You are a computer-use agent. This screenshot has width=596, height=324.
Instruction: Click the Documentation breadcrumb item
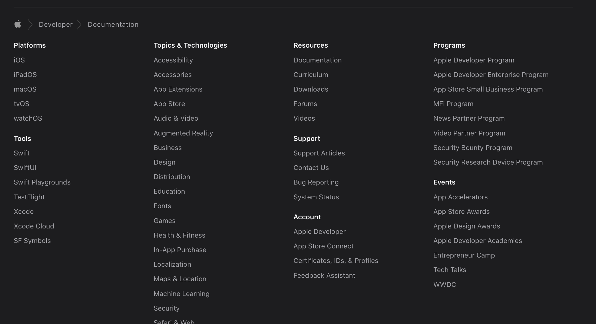pyautogui.click(x=113, y=25)
